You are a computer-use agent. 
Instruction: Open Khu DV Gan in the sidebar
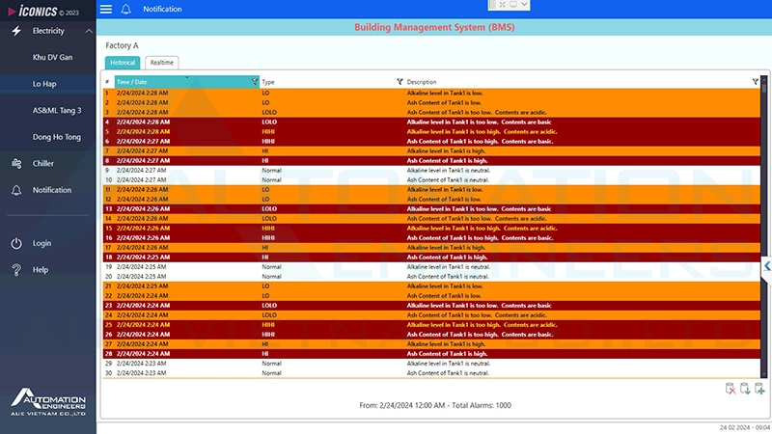52,58
